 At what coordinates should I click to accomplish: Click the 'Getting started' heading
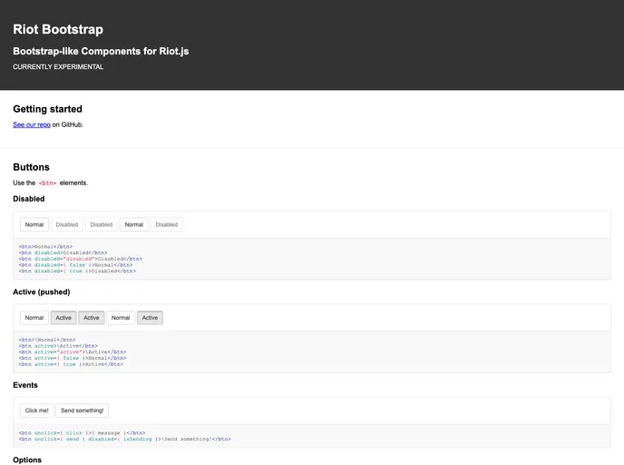[x=47, y=109]
